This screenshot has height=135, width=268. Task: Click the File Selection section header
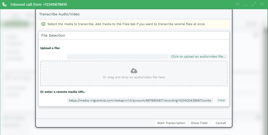53,36
